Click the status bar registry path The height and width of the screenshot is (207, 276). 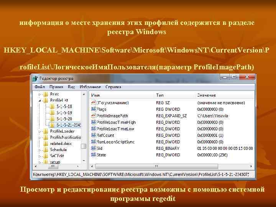click(141, 174)
